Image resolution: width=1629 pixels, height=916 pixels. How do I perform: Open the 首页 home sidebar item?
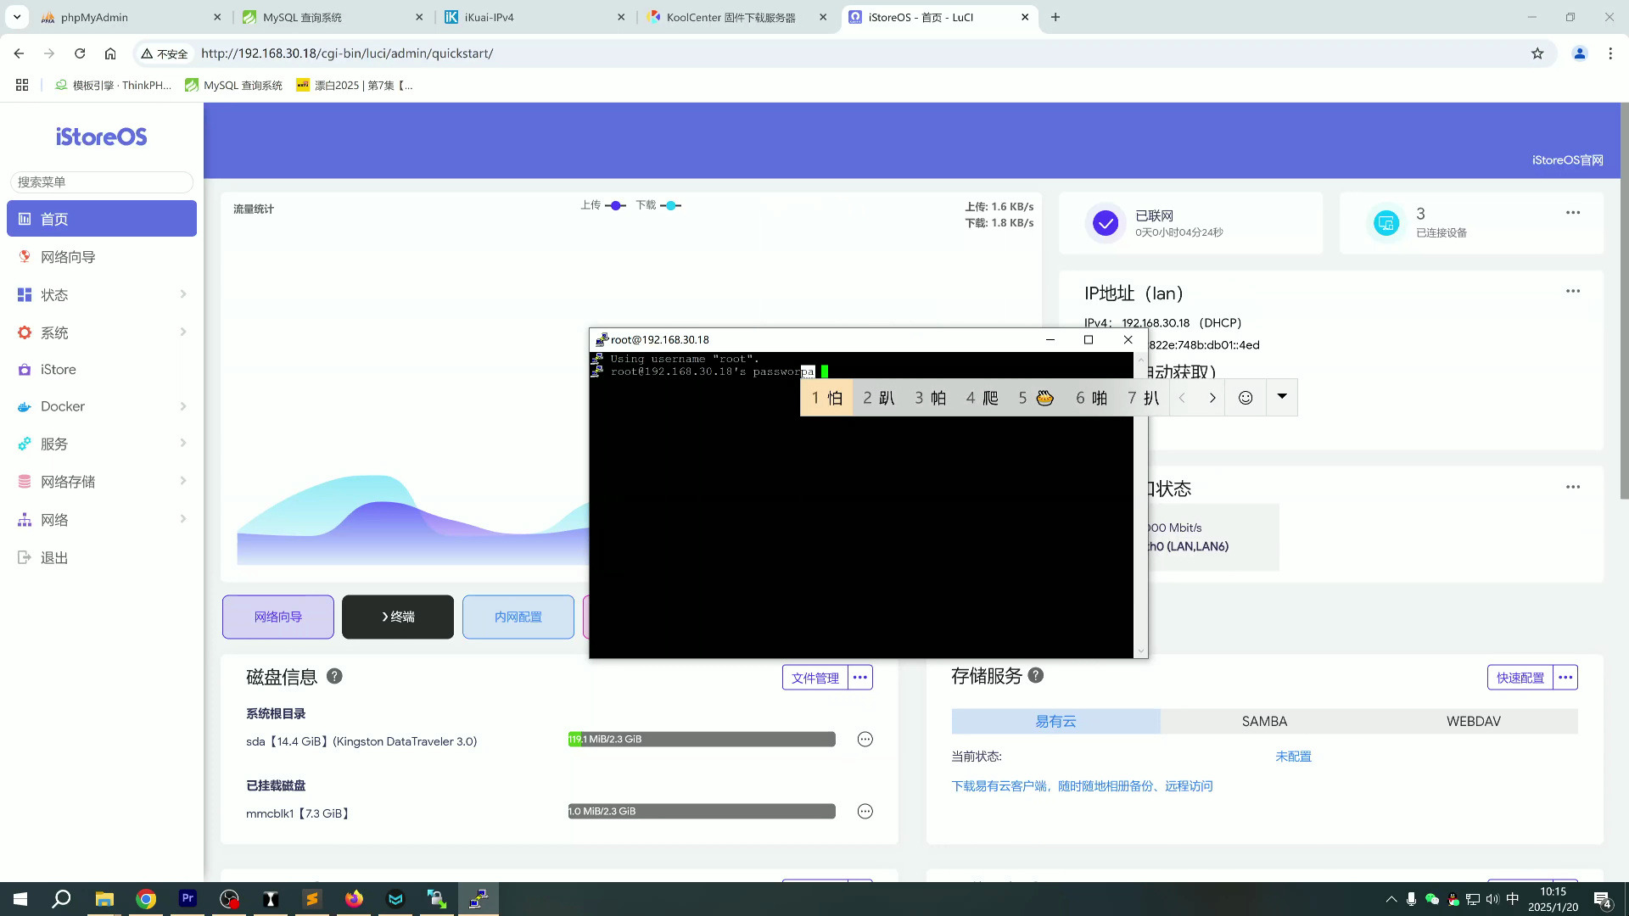(102, 219)
